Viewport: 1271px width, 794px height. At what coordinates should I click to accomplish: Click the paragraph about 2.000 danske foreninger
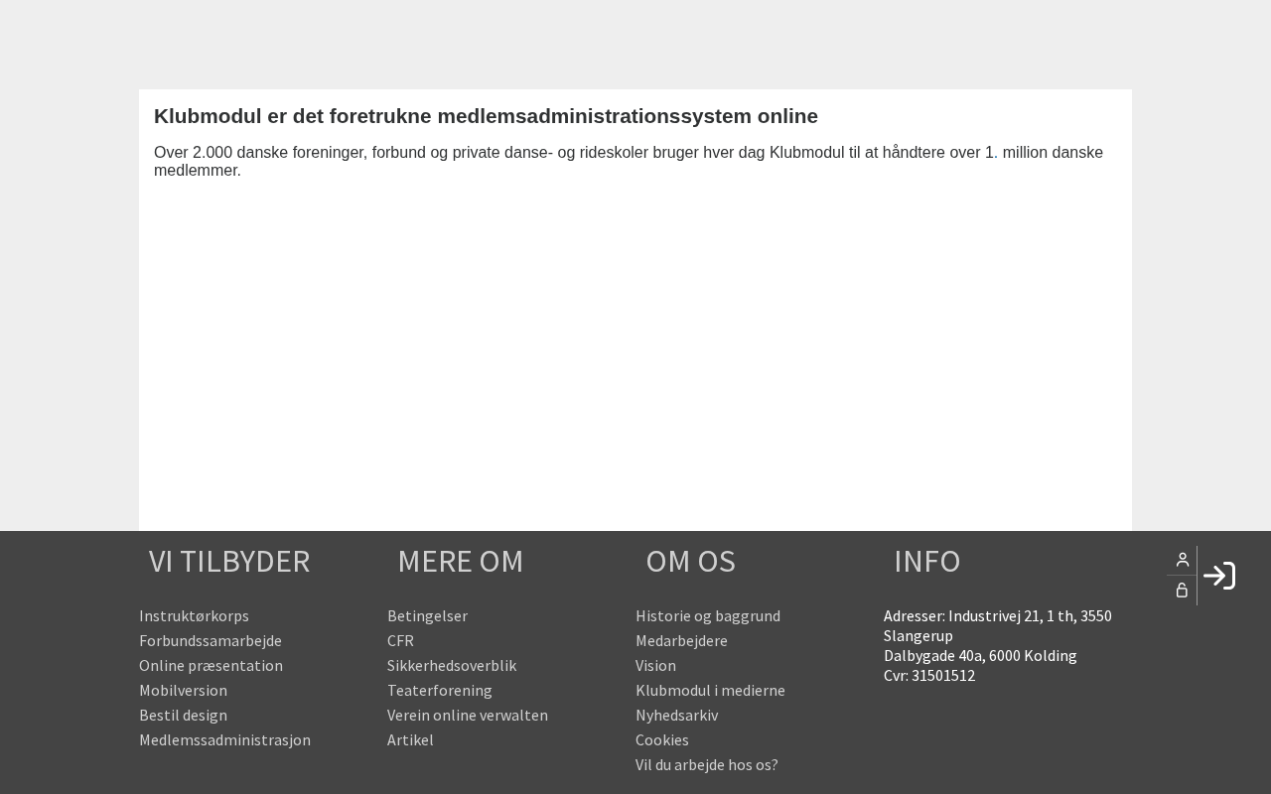(x=629, y=161)
